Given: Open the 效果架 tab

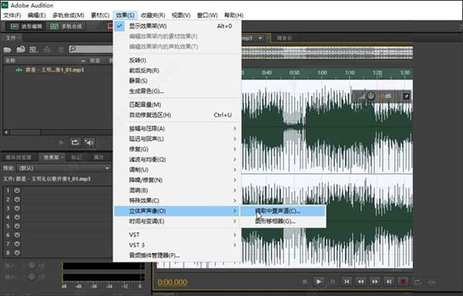Looking at the screenshot, I should [x=51, y=157].
